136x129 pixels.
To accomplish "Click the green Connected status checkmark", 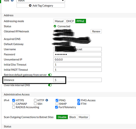I will pyautogui.click(x=55, y=26).
